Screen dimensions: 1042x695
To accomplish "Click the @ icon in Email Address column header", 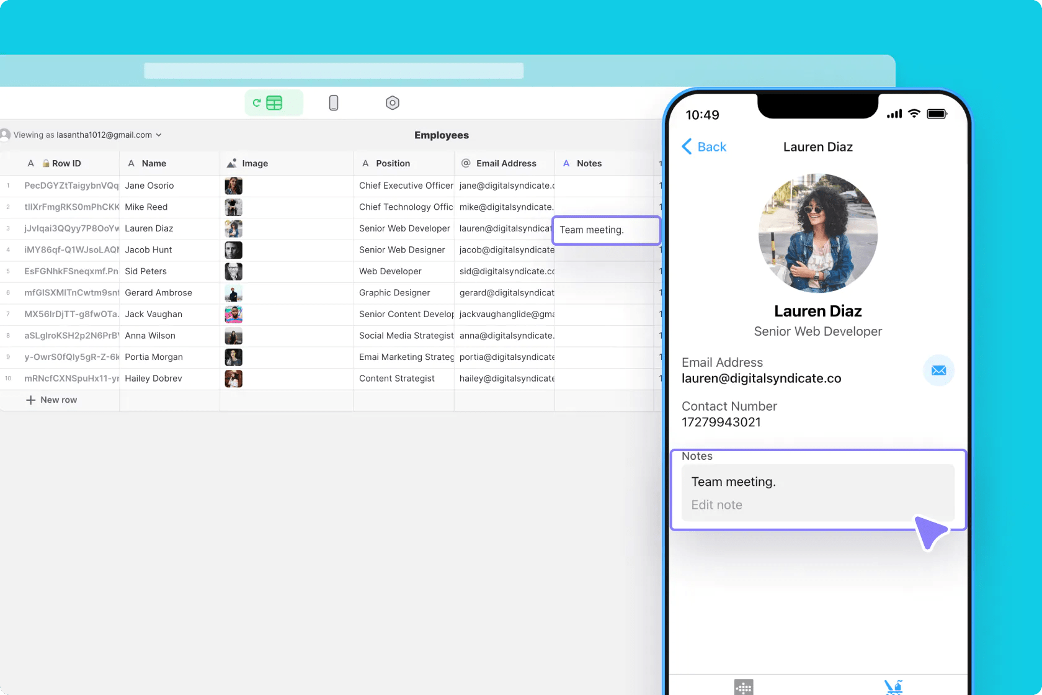I will point(465,163).
